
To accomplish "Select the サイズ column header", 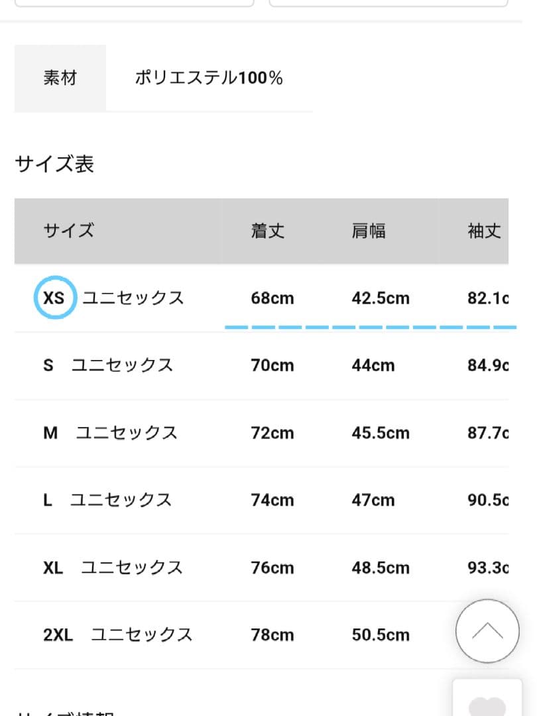I will 69,231.
